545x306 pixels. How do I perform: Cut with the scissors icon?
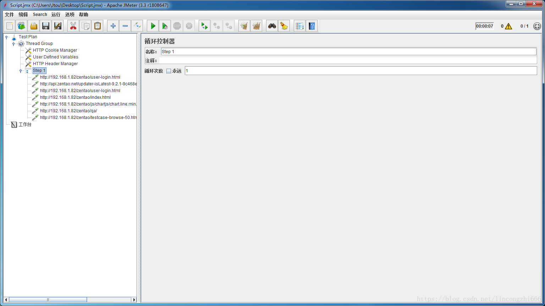click(x=73, y=26)
